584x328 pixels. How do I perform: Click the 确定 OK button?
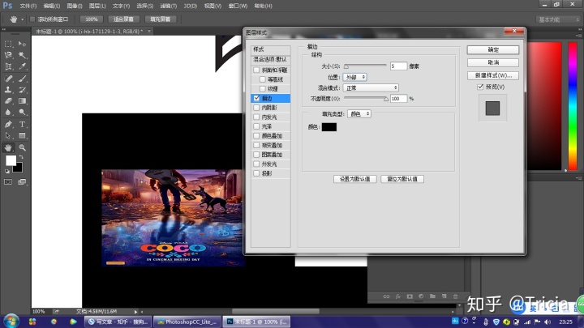coord(493,50)
